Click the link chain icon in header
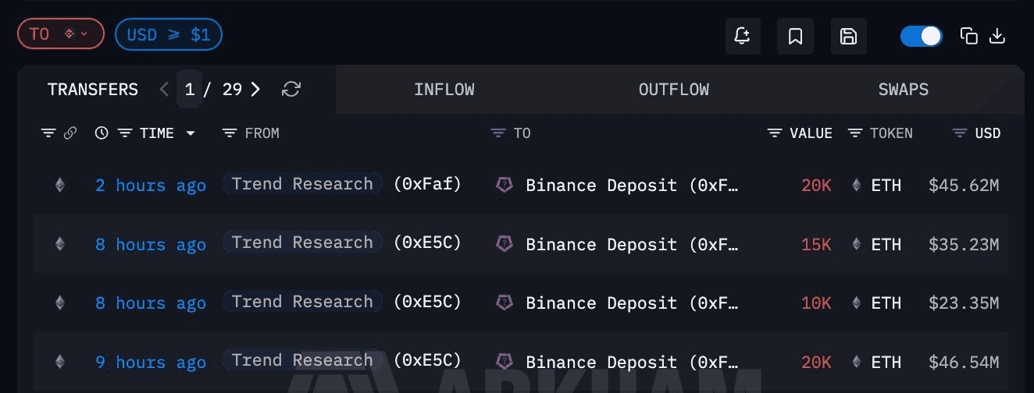The width and height of the screenshot is (1034, 393). coord(70,133)
